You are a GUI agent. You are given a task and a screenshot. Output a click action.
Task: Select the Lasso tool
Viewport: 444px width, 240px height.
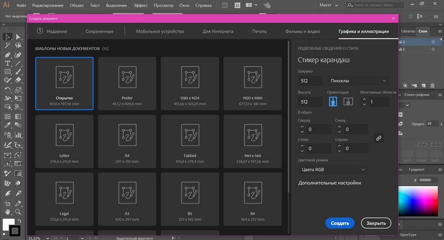tap(18, 45)
